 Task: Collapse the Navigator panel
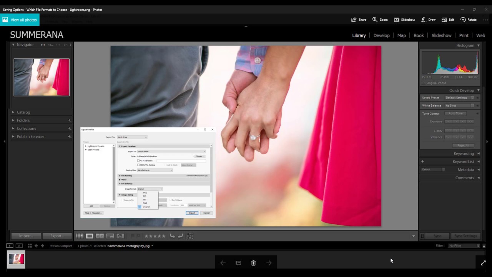[x=13, y=45]
